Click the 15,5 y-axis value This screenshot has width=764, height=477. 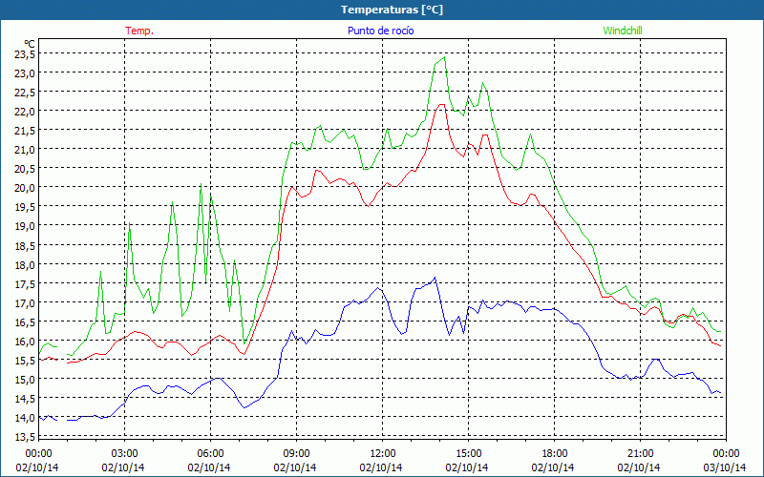(x=25, y=361)
